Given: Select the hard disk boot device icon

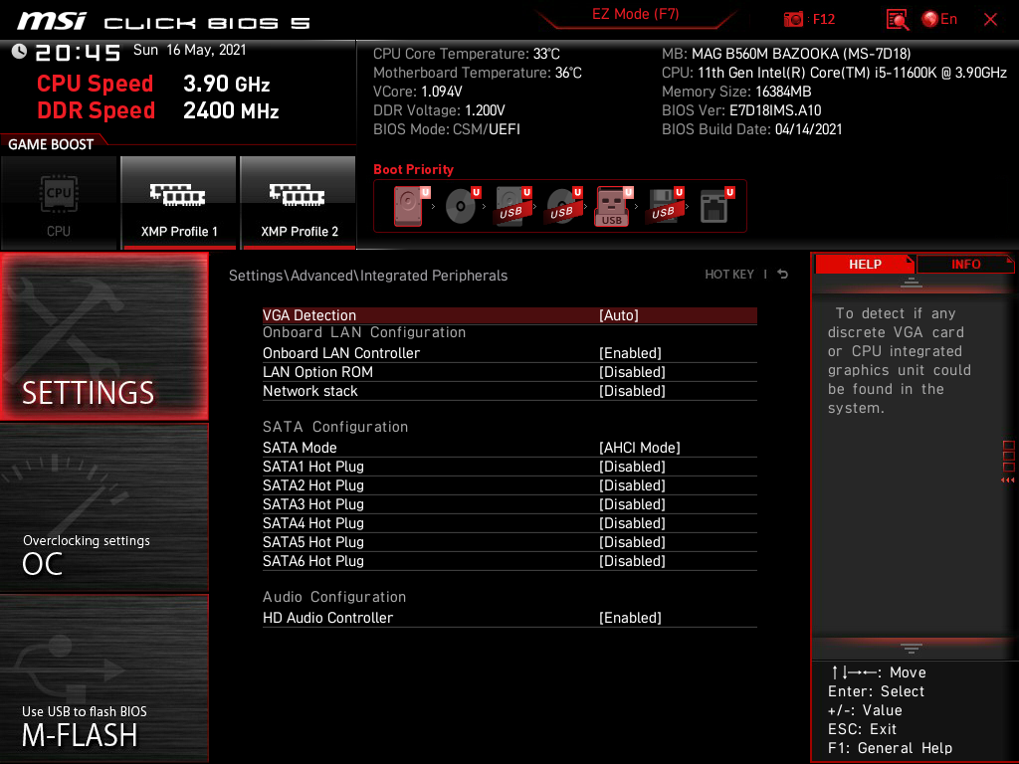Looking at the screenshot, I should pos(411,206).
